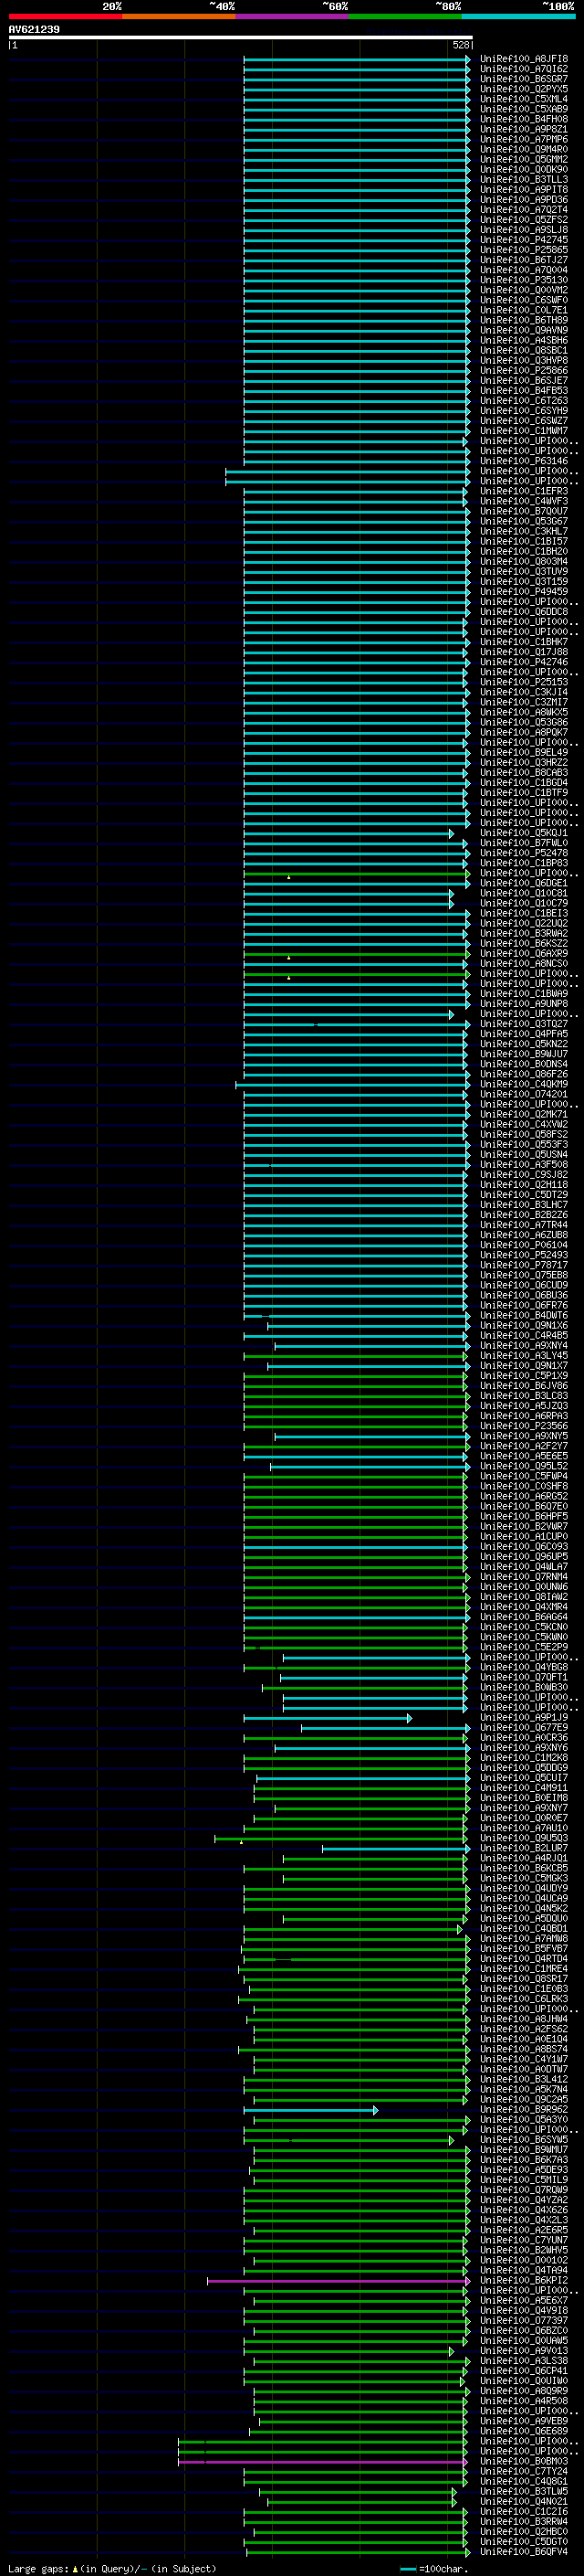Select hit label UniRef100_A4SBH6
584x2576 pixels.
coord(524,341)
